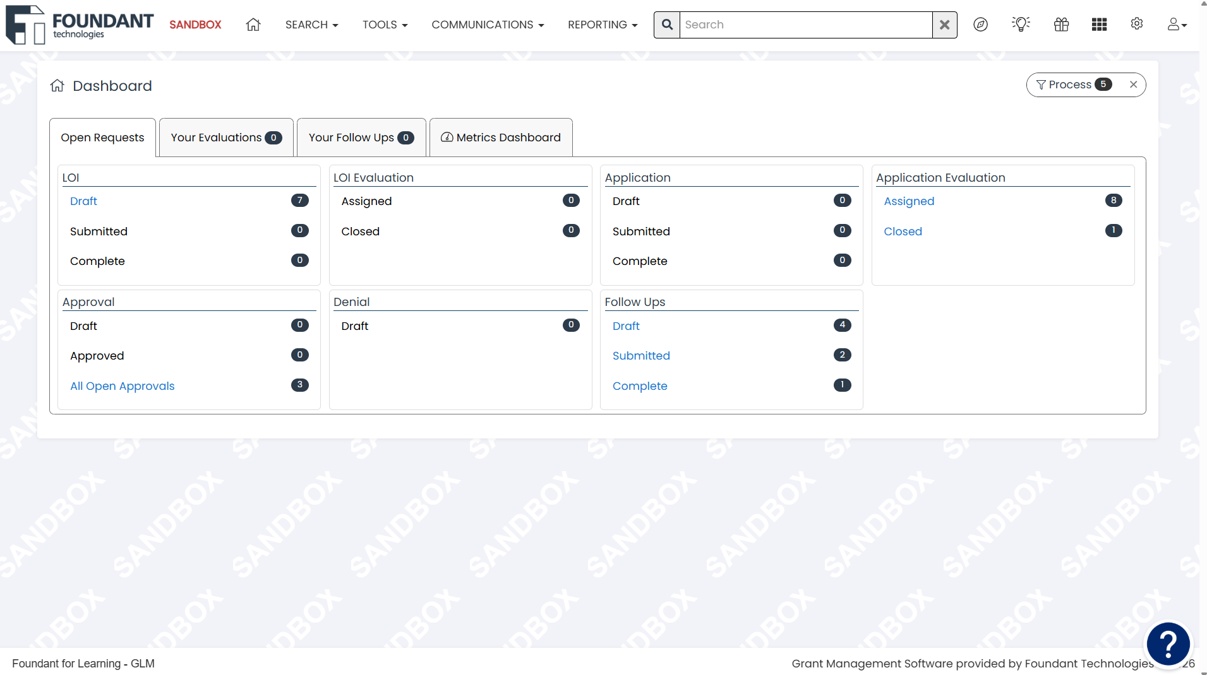Open the home icon in the navbar
The image size is (1207, 675).
[253, 25]
